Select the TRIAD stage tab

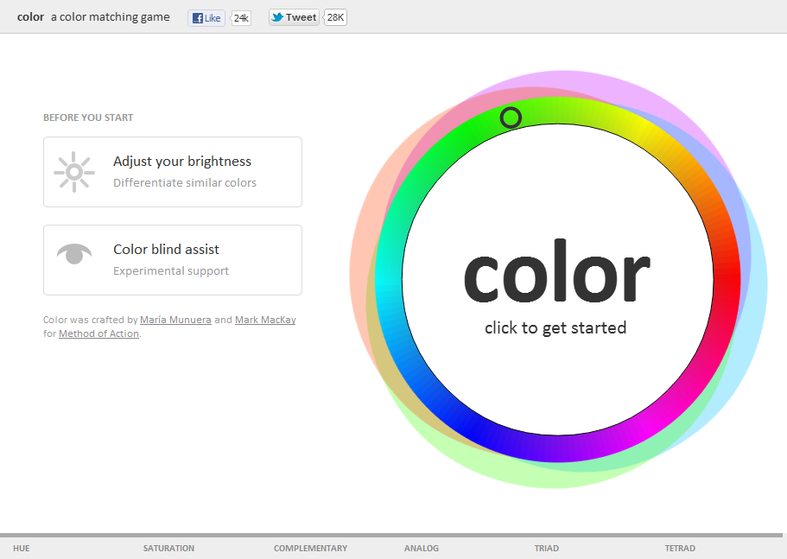pyautogui.click(x=547, y=548)
